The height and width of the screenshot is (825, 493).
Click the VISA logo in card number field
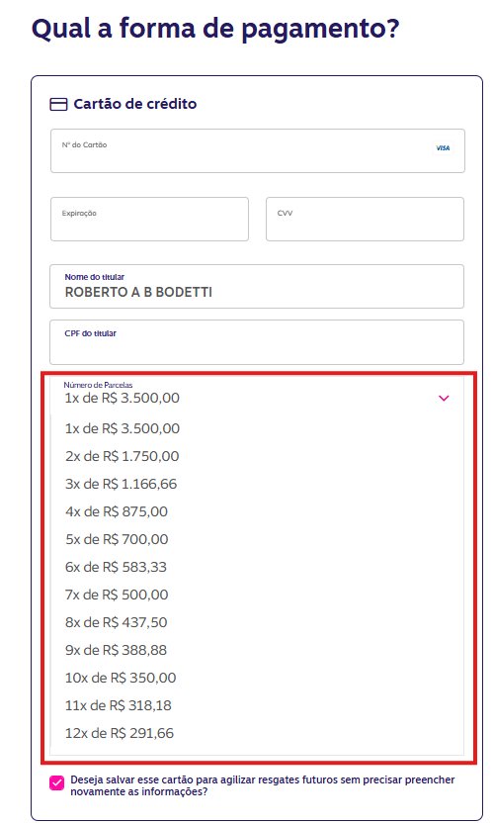coord(443,148)
